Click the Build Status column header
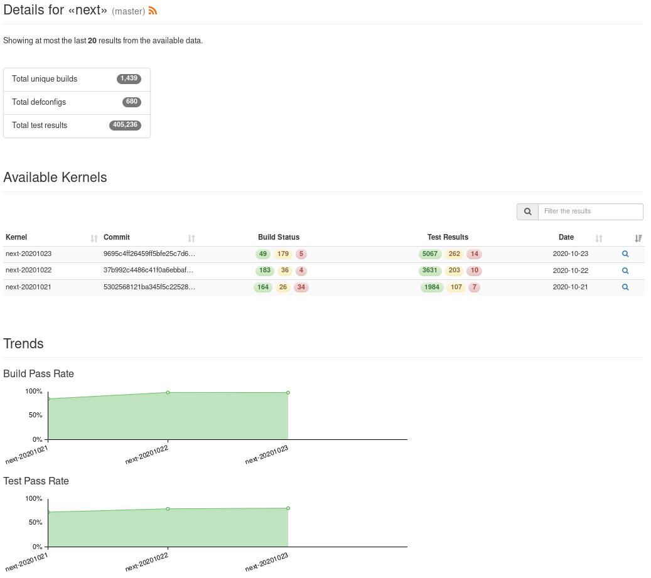The height and width of the screenshot is (578, 651). click(x=279, y=237)
